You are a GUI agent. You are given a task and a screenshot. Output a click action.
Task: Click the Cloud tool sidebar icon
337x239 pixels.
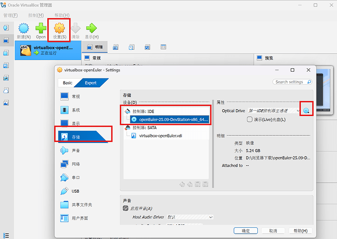6,90
